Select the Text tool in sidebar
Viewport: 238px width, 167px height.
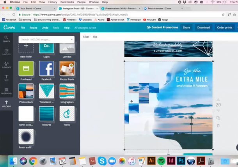(x=6, y=78)
